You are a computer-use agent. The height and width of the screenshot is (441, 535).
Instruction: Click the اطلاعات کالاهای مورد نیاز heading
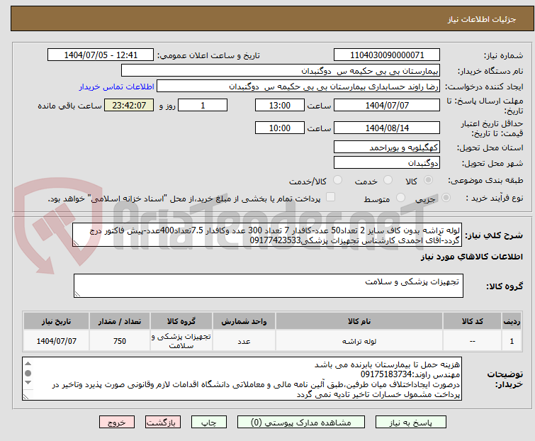pos(471,257)
